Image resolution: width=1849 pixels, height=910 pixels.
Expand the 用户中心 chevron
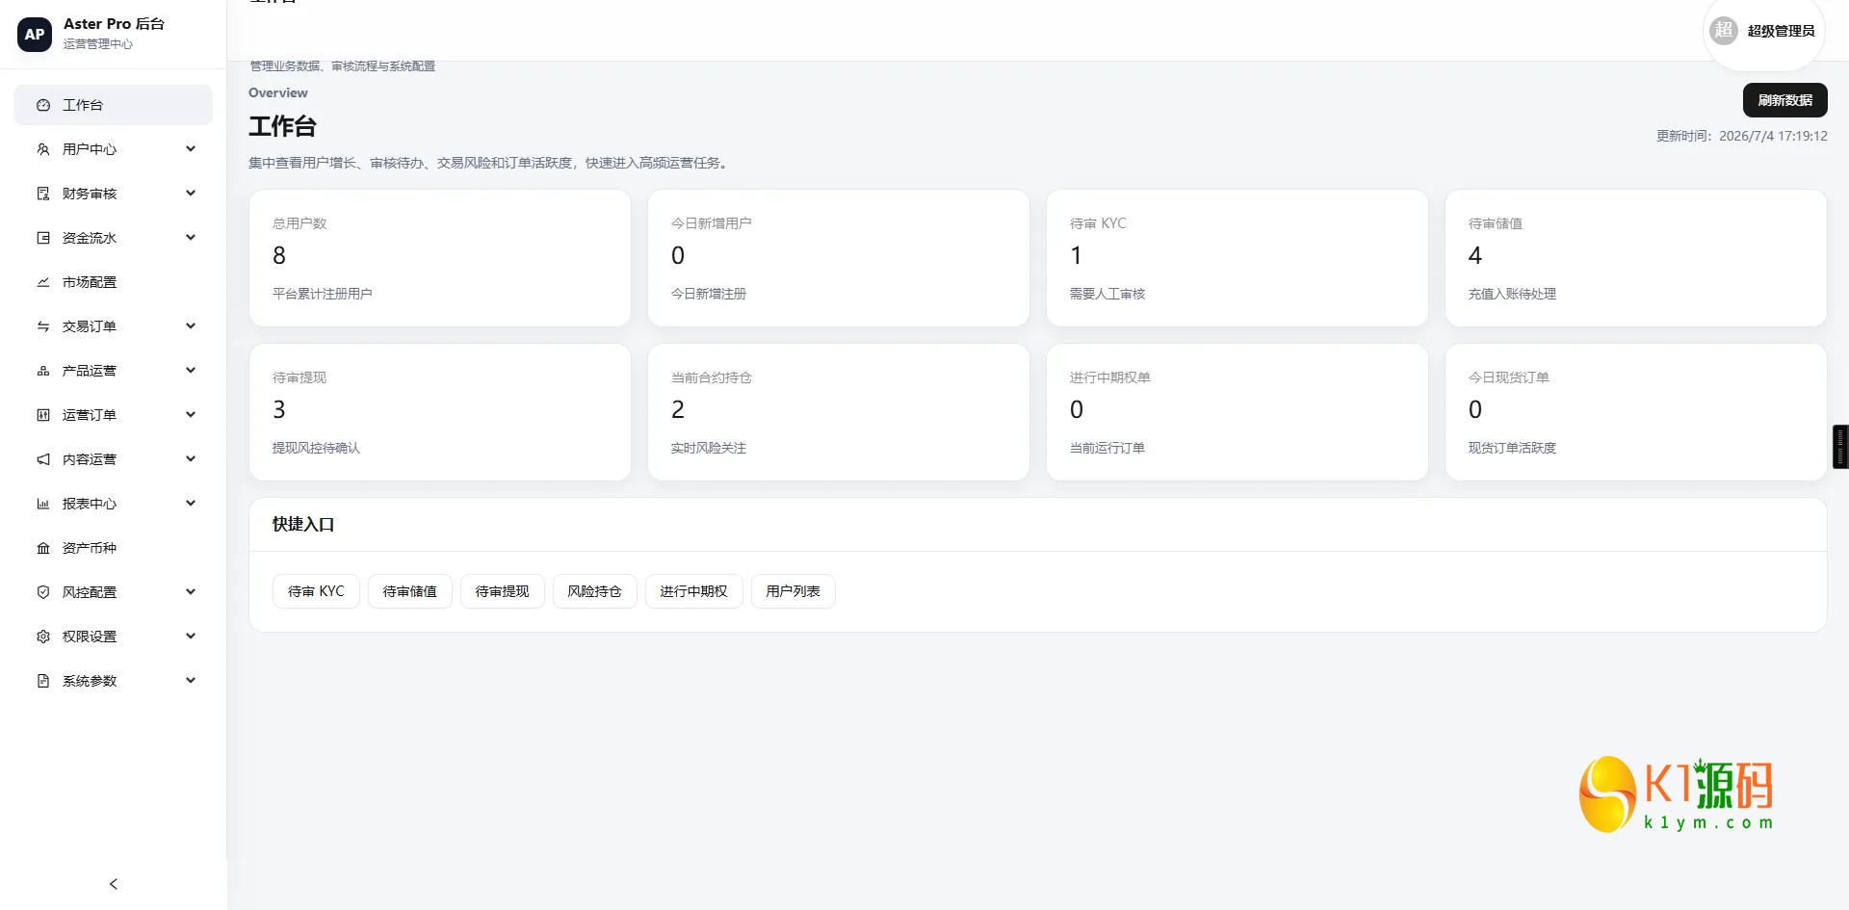pyautogui.click(x=191, y=148)
